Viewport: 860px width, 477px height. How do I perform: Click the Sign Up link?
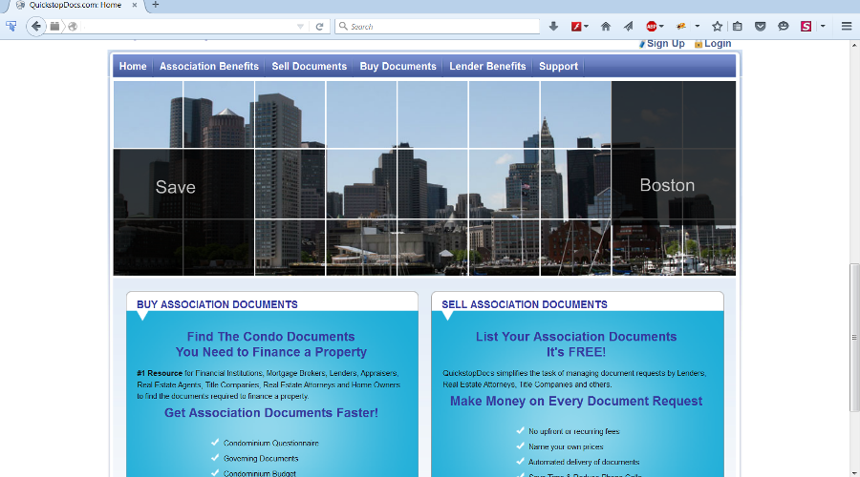665,43
